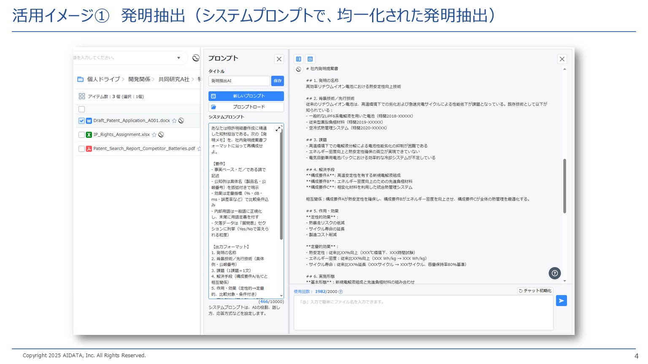Click the usage count info icon
Image resolution: width=648 pixels, height=364 pixels.
[340, 292]
